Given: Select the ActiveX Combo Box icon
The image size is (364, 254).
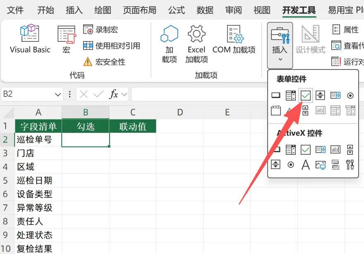Looking at the screenshot, I should 291,150.
